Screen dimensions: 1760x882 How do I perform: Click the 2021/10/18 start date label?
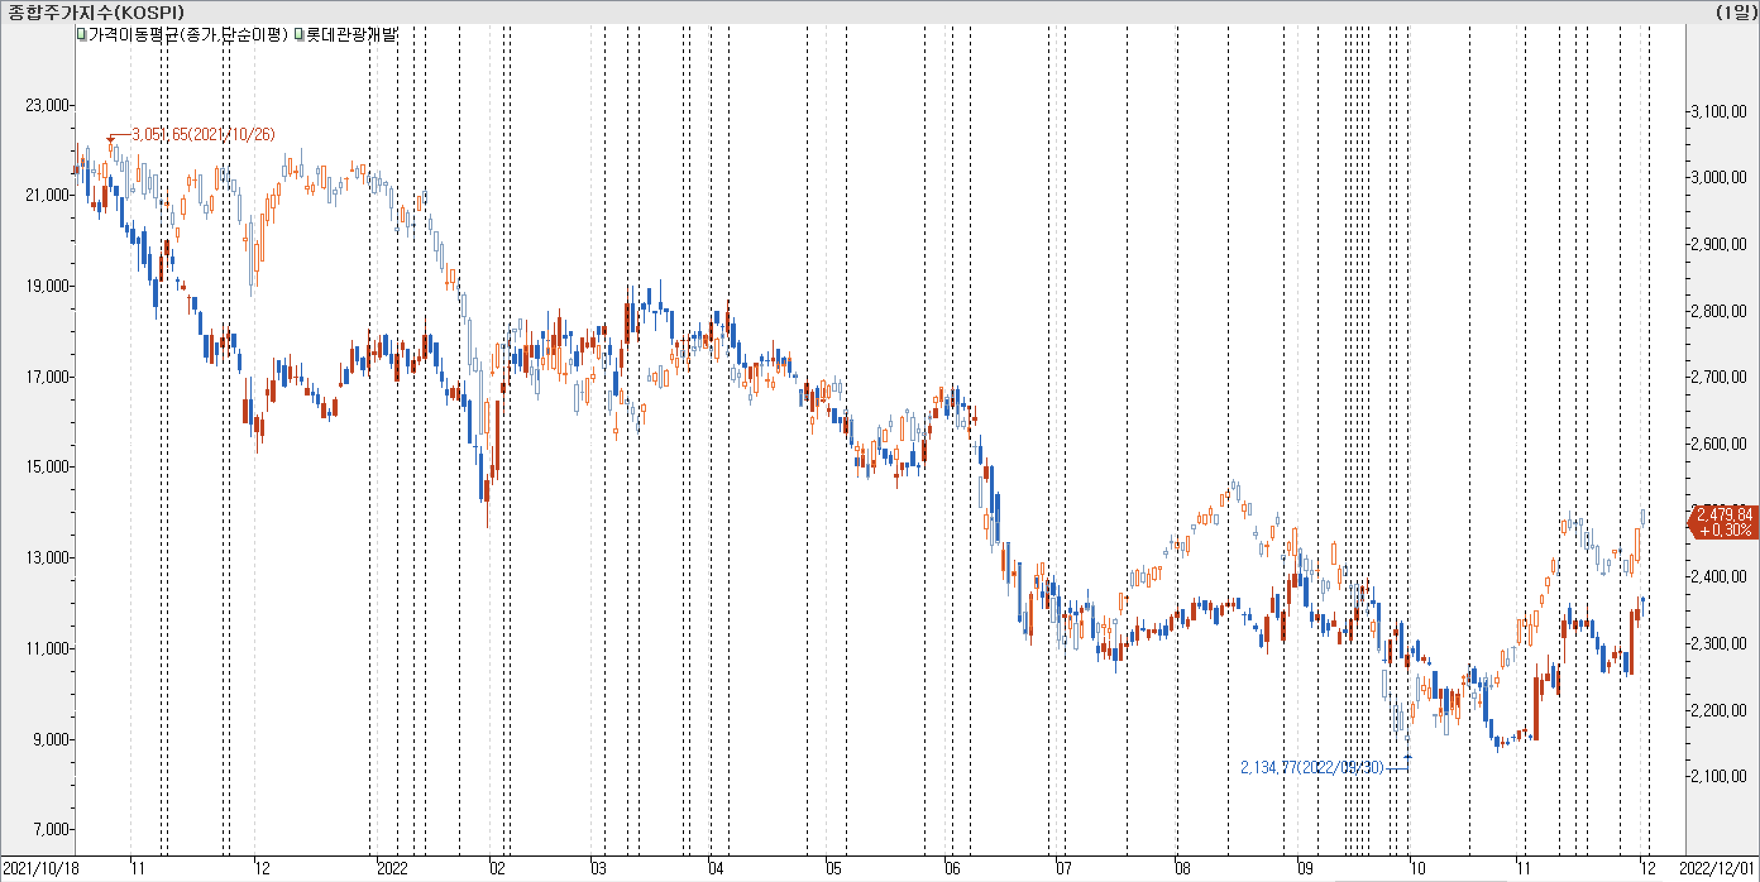(41, 868)
